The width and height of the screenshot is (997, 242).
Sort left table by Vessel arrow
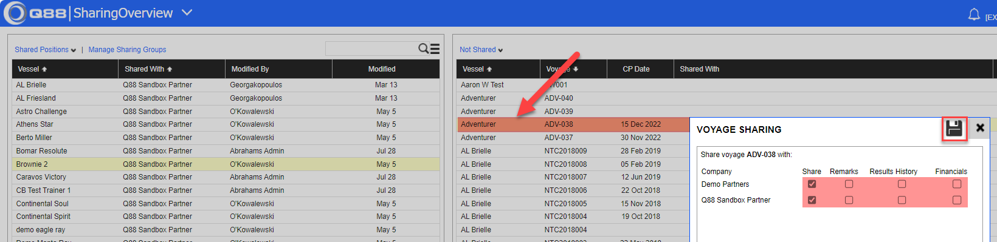click(x=44, y=69)
